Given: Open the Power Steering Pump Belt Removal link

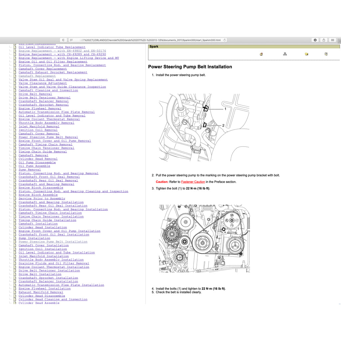Looking at the screenshot, I should click(x=48, y=137).
